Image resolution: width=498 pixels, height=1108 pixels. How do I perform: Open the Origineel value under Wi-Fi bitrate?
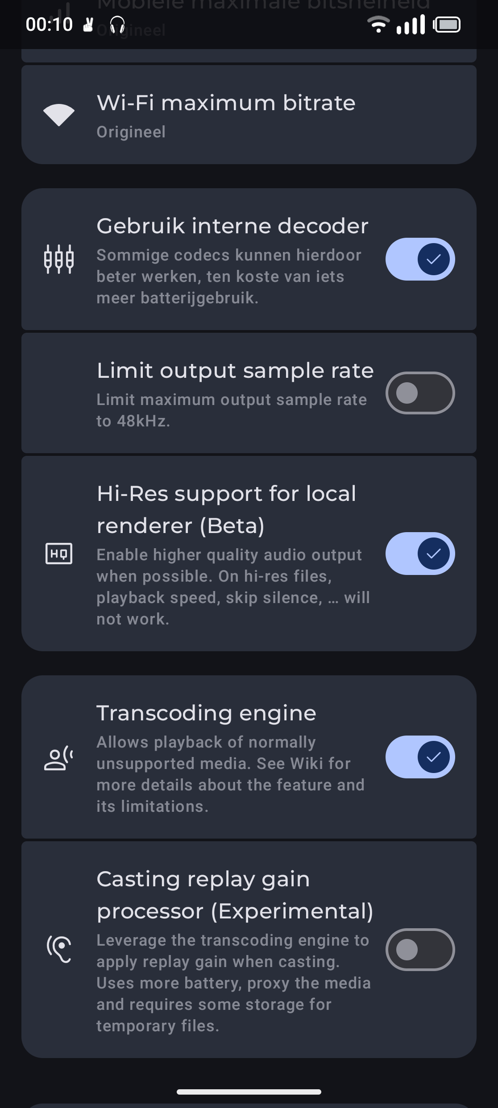pos(131,132)
